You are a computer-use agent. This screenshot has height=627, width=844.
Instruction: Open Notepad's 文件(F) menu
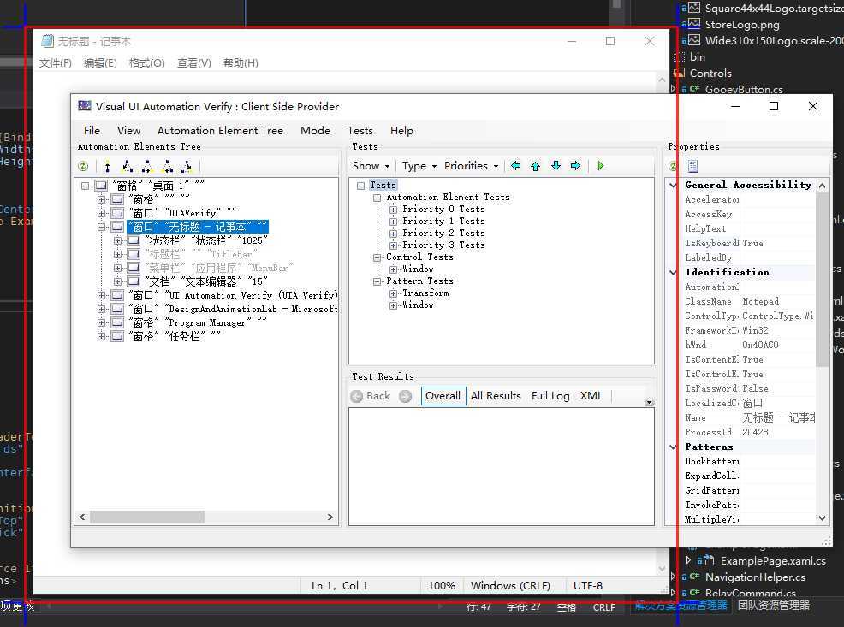point(55,63)
